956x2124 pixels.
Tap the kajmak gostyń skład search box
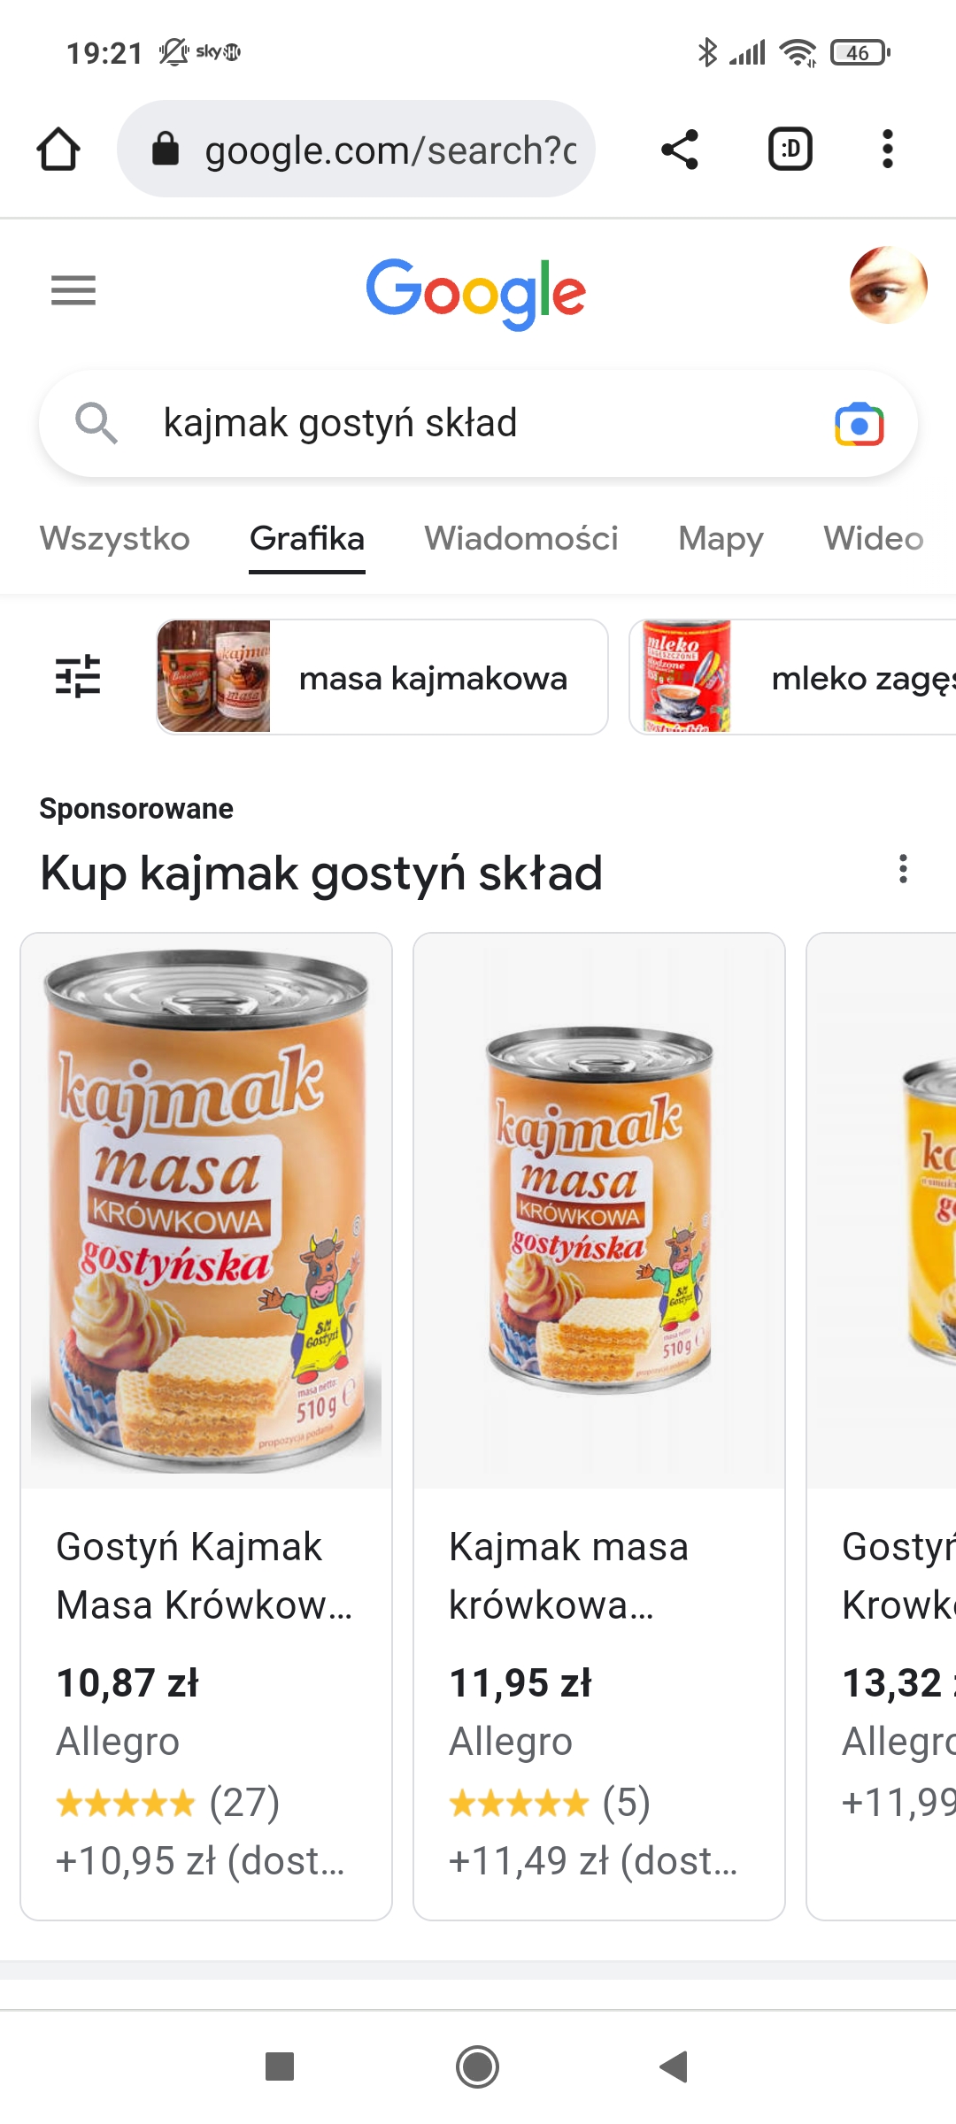(478, 424)
